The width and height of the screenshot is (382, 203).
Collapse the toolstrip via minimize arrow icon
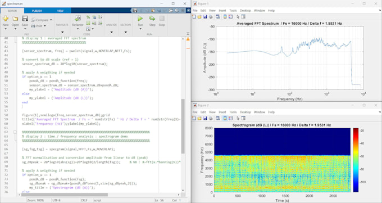[188, 34]
